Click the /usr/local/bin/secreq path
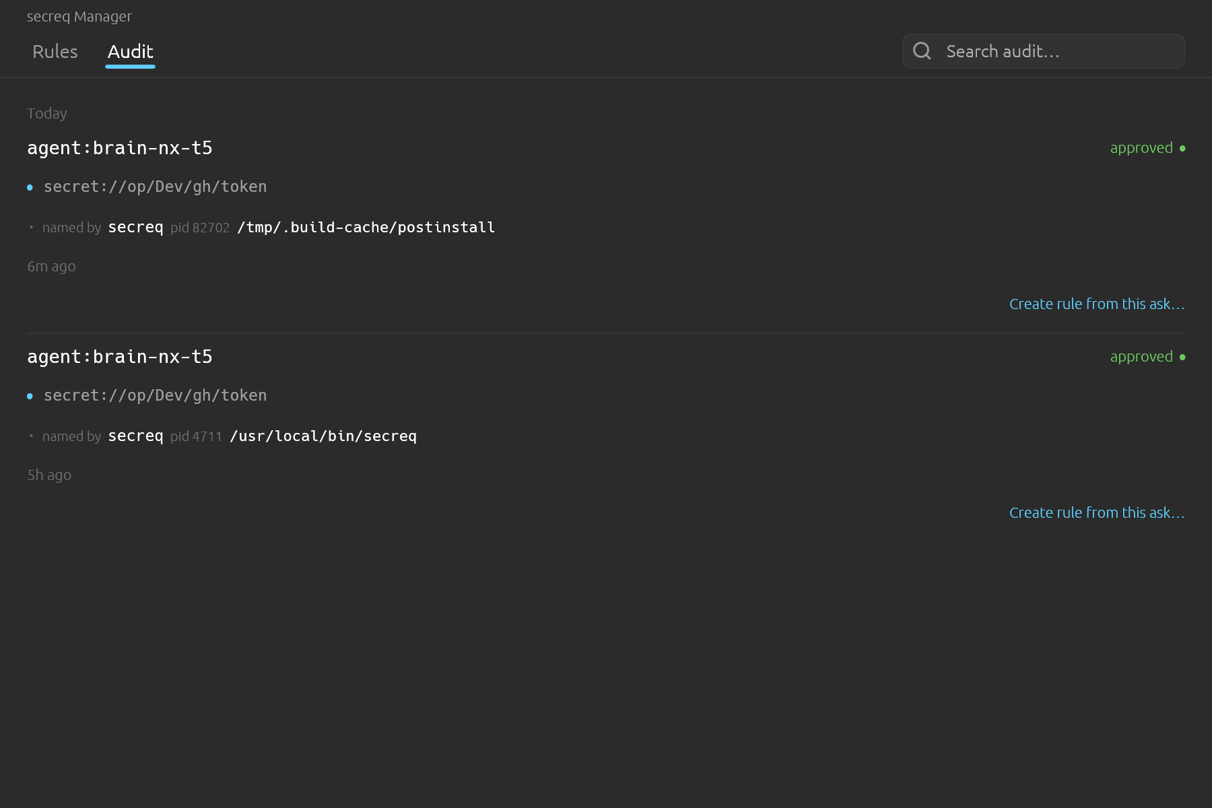 point(323,436)
